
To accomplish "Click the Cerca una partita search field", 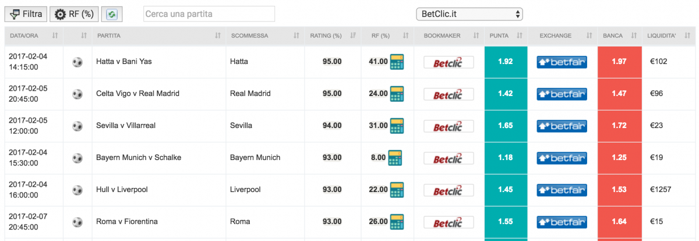I will (209, 14).
